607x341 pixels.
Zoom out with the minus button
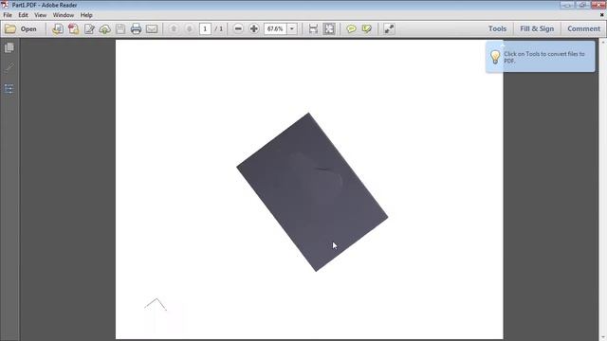[238, 29]
